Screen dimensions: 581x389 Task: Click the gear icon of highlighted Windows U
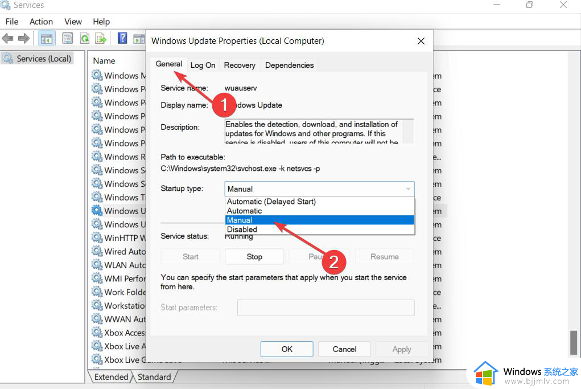coord(97,210)
